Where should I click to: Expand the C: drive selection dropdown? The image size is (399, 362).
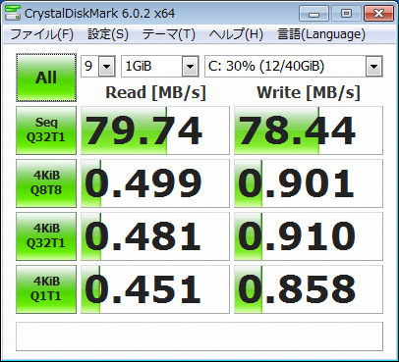373,67
